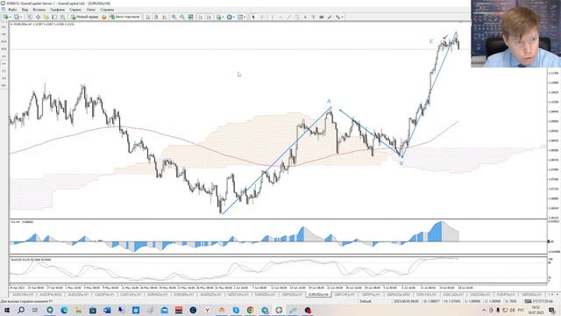Open the templates icon
Screen dimensions: 561x316
click(x=240, y=17)
